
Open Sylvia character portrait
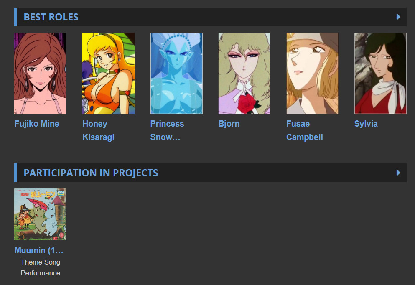(x=380, y=73)
